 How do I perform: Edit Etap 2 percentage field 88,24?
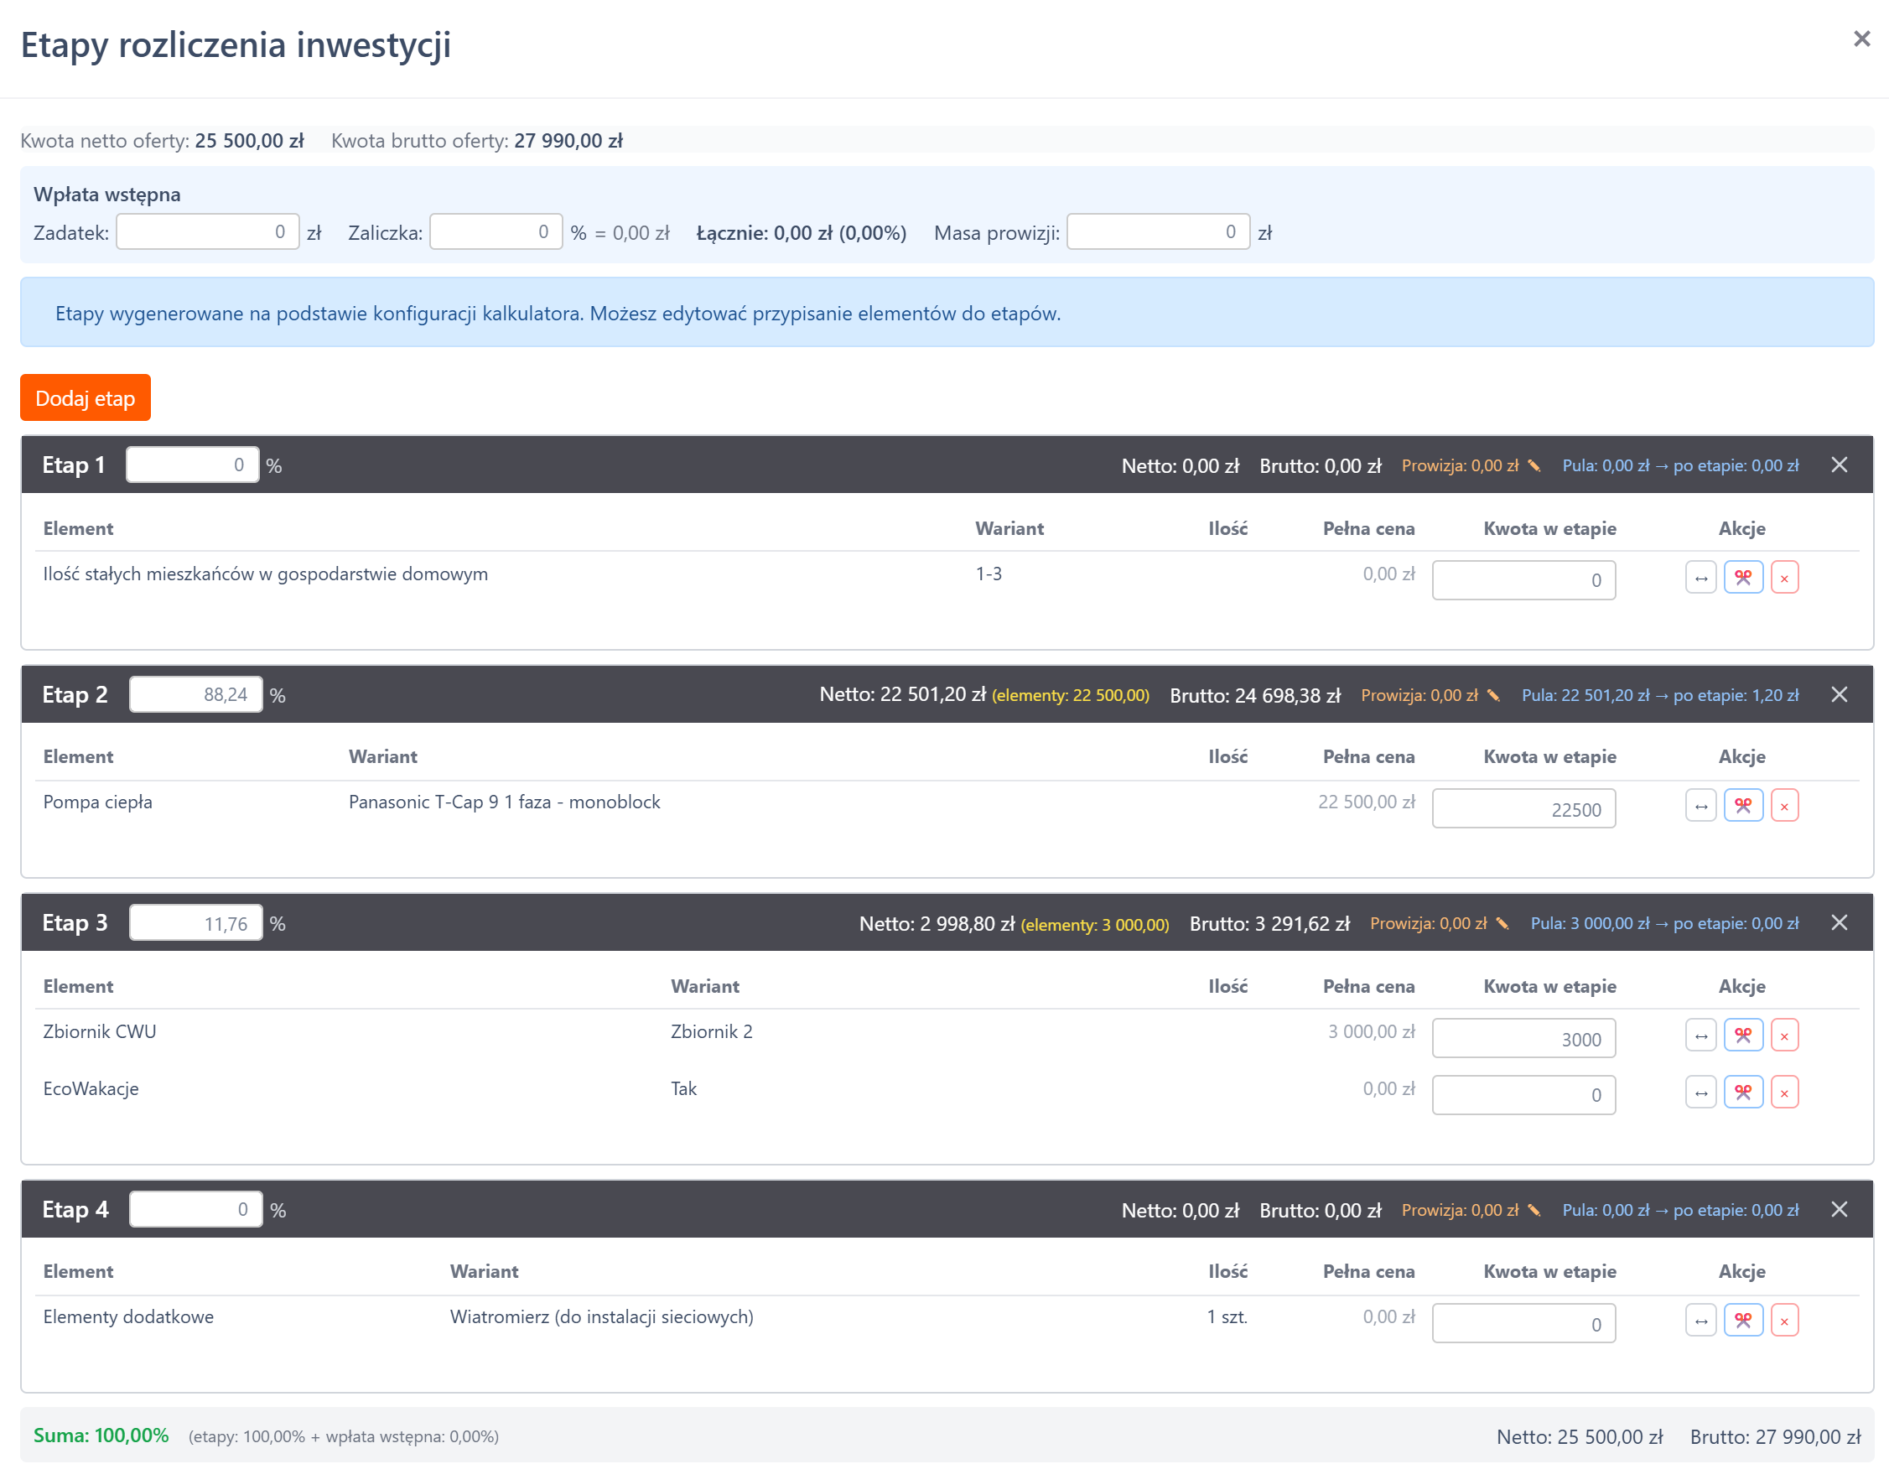(x=195, y=694)
